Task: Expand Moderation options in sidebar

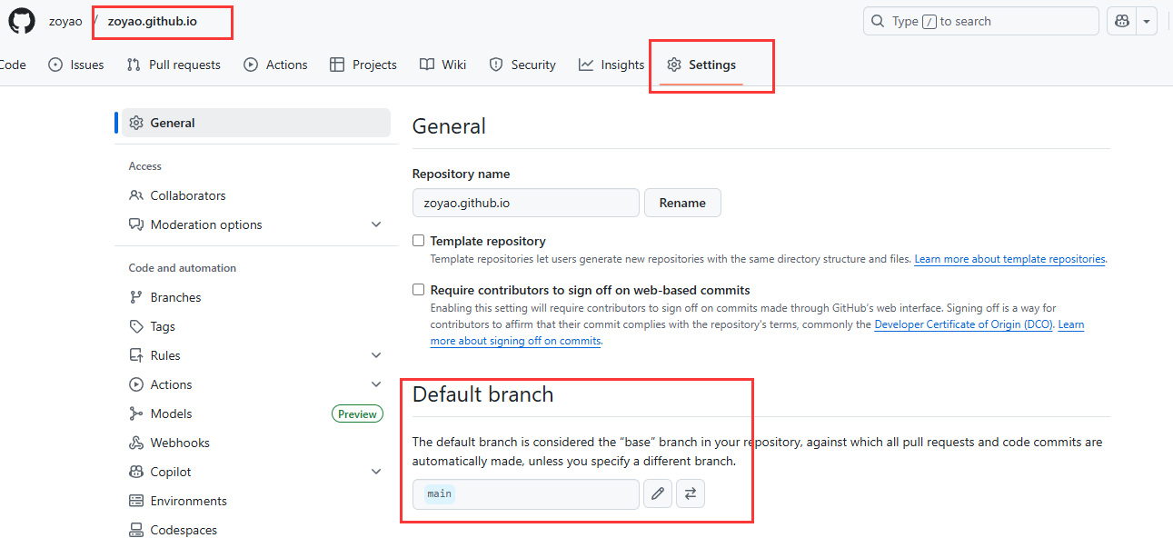Action: point(376,224)
